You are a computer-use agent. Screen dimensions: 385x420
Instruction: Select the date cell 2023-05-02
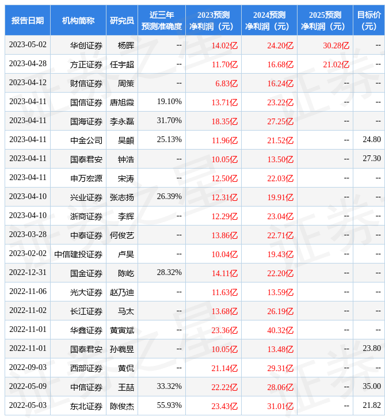28,45
